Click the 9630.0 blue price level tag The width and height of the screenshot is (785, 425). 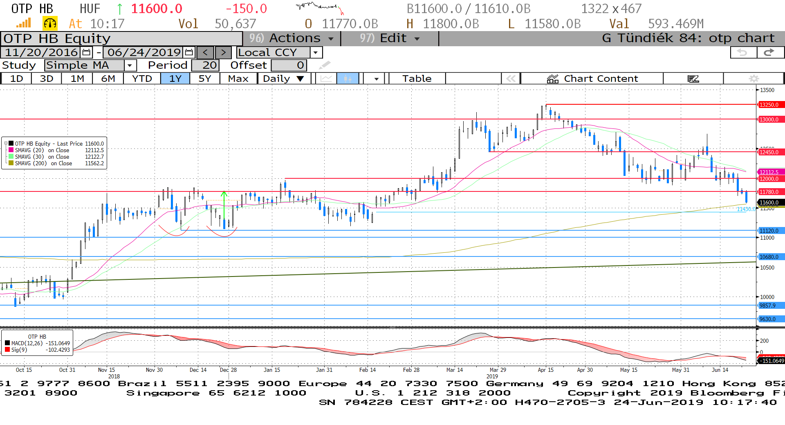(x=771, y=319)
